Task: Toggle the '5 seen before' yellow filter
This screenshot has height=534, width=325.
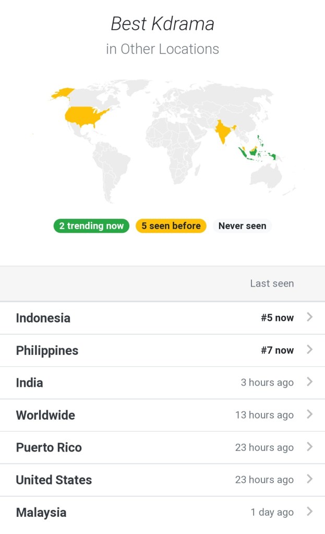Action: click(171, 226)
